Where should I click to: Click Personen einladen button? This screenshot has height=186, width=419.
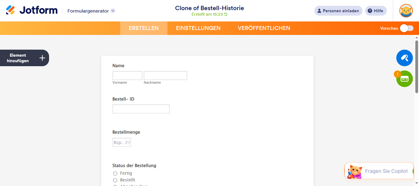point(338,11)
